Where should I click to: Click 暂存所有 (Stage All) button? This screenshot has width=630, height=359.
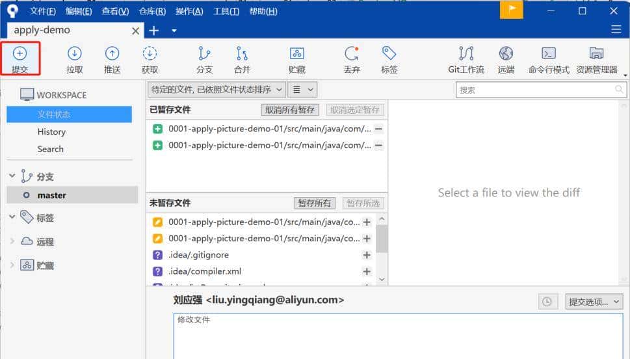(x=315, y=203)
